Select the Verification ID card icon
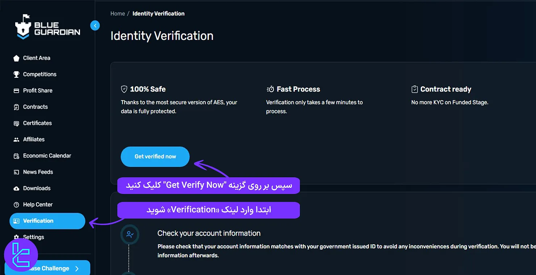The height and width of the screenshot is (275, 536). tap(16, 221)
